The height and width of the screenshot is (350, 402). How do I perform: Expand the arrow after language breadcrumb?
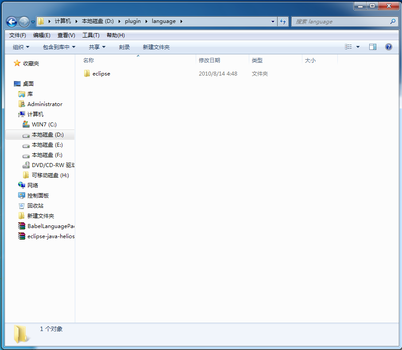click(181, 22)
